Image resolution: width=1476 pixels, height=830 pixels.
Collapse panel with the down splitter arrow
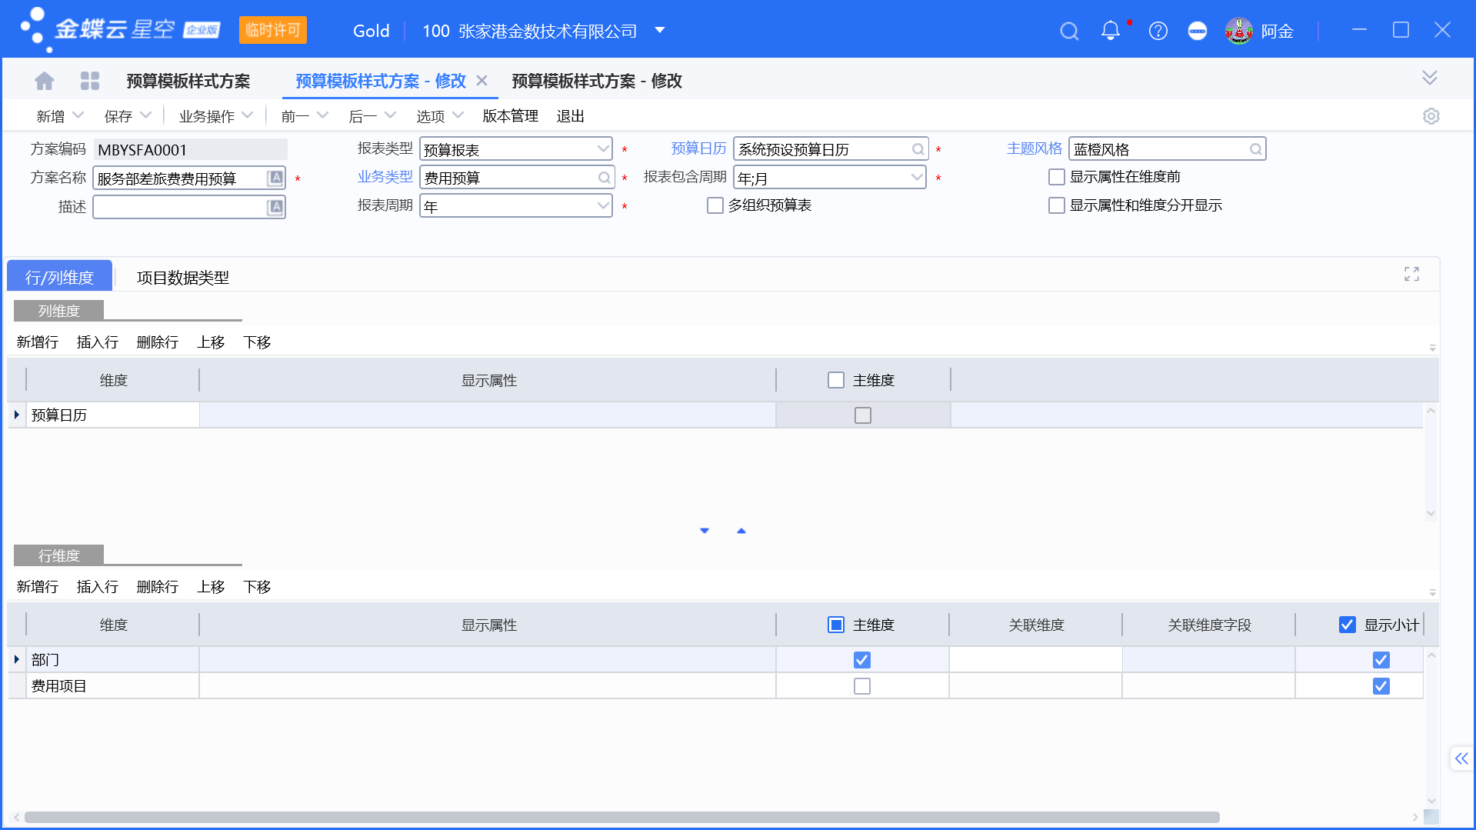point(705,531)
